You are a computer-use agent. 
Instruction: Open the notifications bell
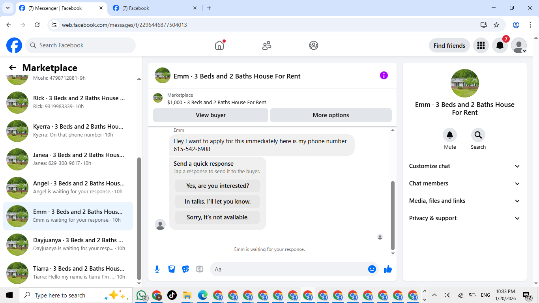pos(500,45)
